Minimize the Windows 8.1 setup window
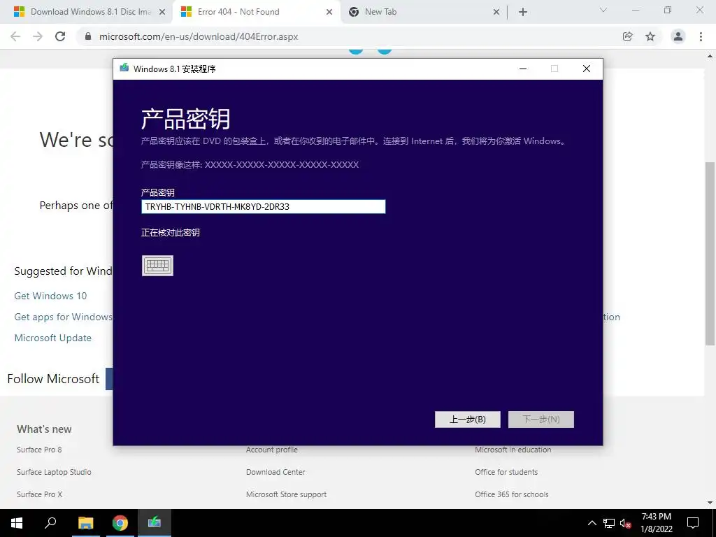Image resolution: width=716 pixels, height=537 pixels. (523, 69)
